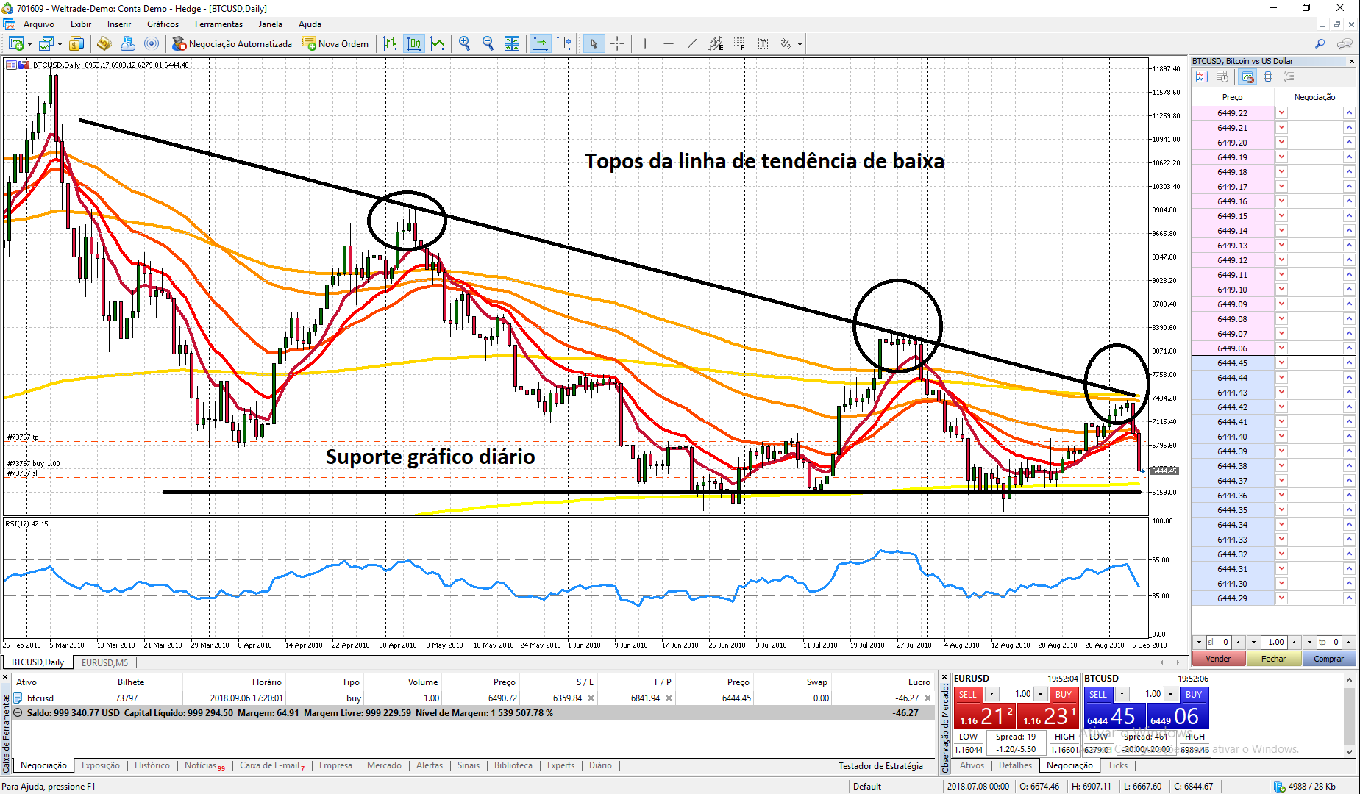Select the vertical line drawing tool
1360x794 pixels.
645,44
